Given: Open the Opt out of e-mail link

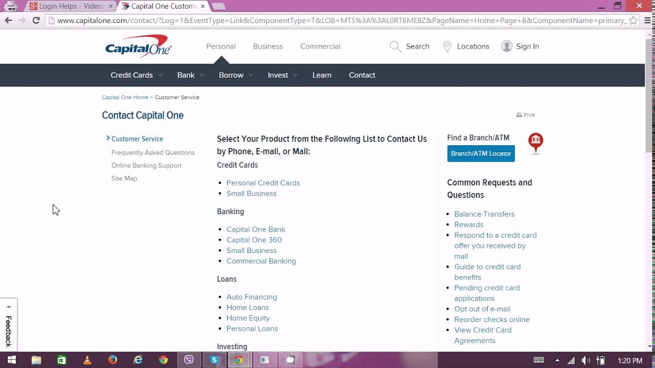Looking at the screenshot, I should [482, 309].
